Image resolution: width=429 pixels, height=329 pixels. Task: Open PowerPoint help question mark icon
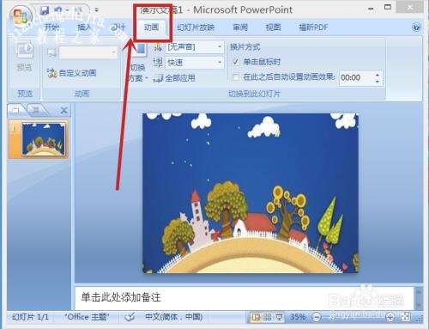416,27
